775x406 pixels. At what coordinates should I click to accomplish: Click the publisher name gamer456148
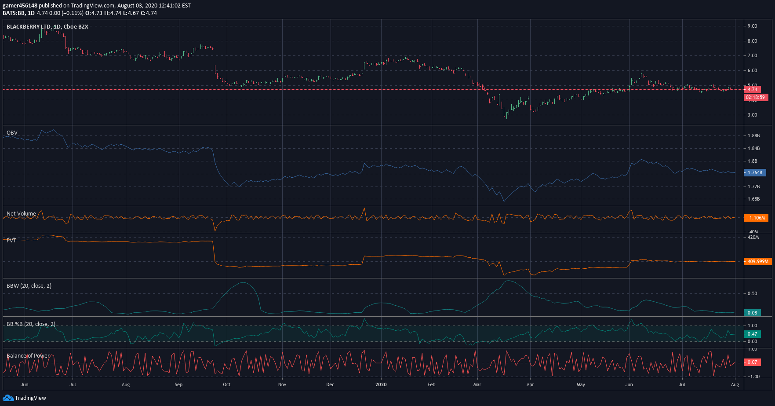tap(20, 6)
